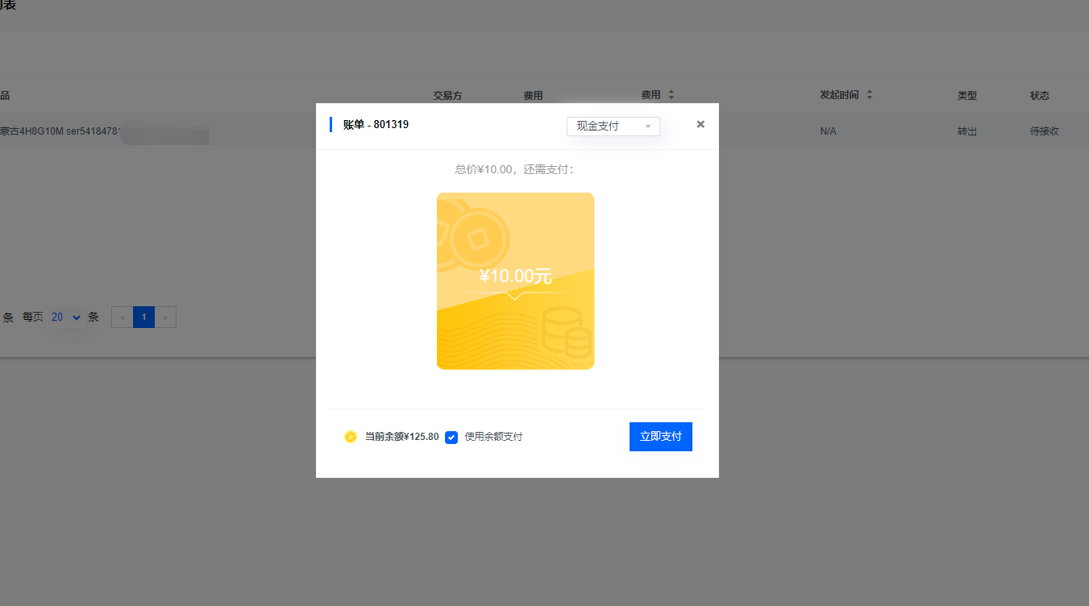Click the 交易方 column header
The width and height of the screenshot is (1089, 606).
pos(447,95)
